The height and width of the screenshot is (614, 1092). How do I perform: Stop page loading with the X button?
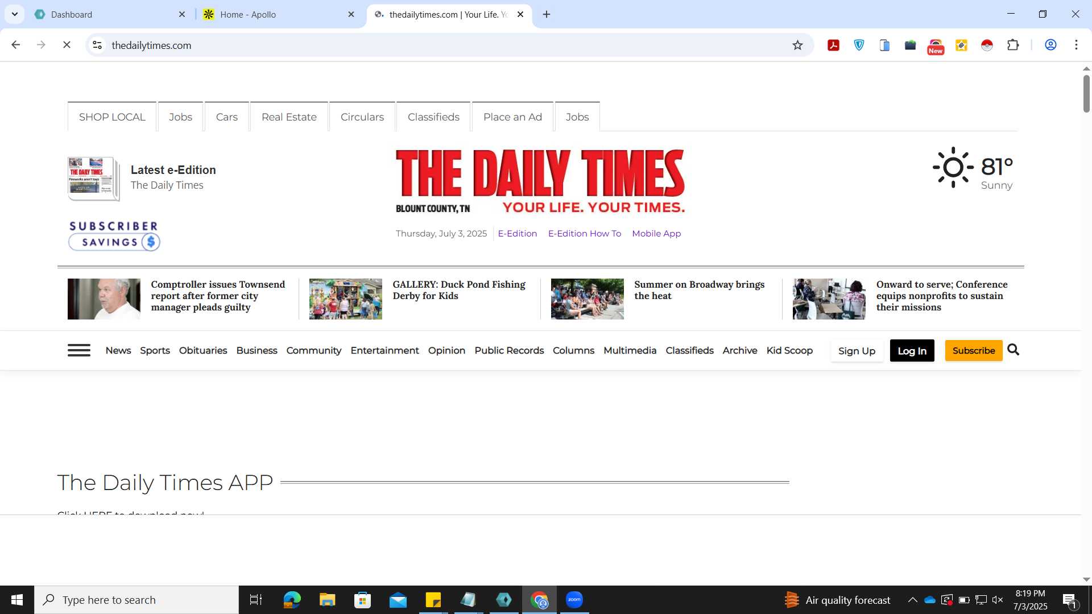pos(67,45)
